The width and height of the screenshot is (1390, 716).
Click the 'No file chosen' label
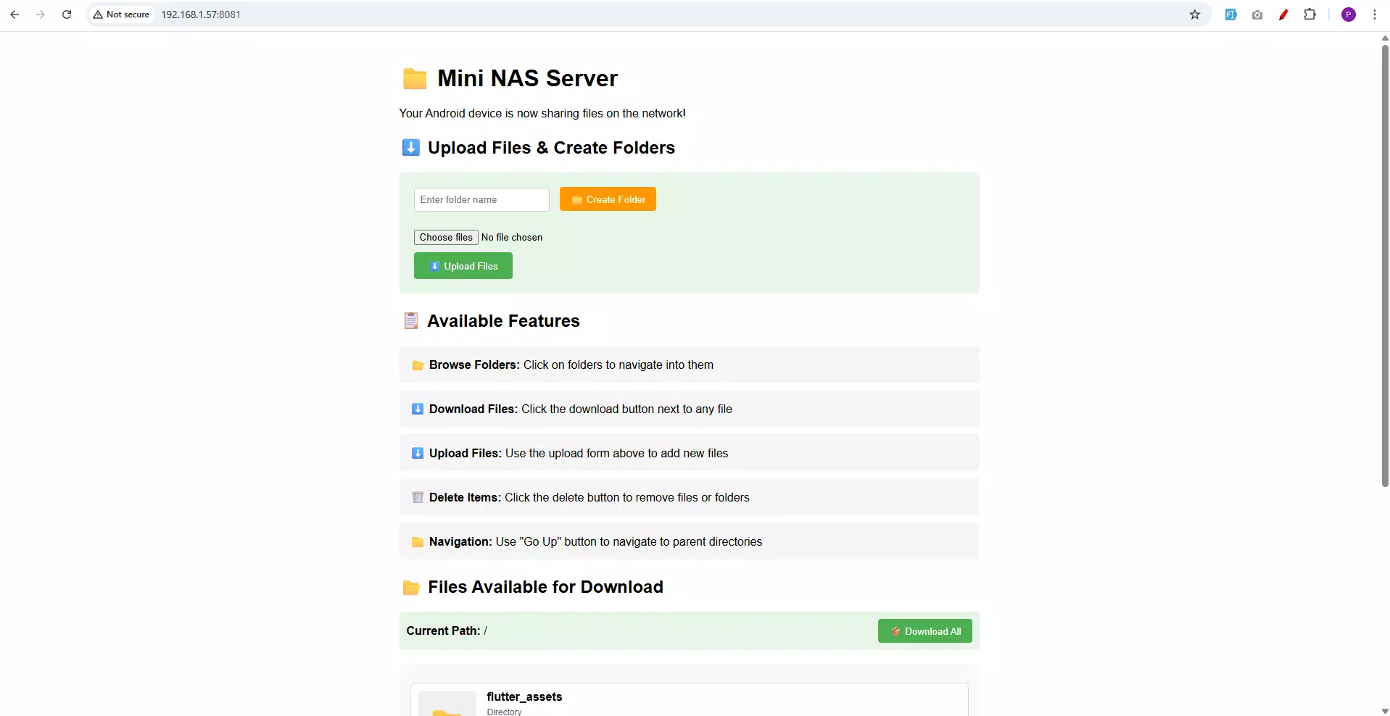click(512, 237)
